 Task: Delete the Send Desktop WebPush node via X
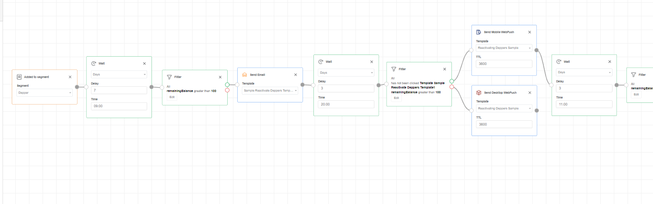[529, 92]
